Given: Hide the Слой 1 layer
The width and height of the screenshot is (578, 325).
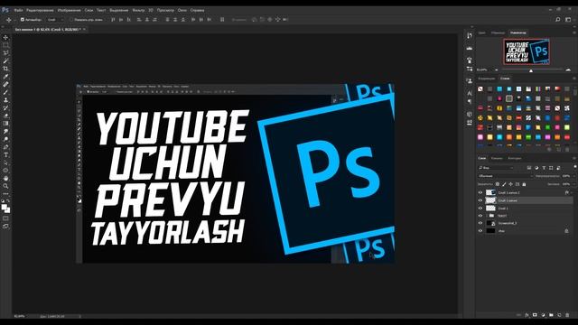Looking at the screenshot, I should (x=480, y=209).
